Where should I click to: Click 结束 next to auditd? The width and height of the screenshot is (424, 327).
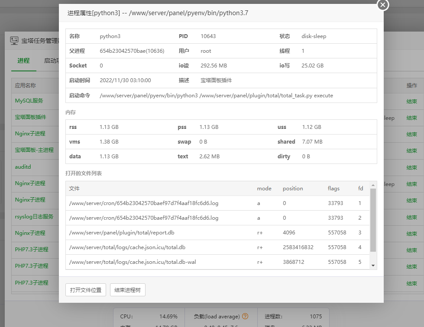(412, 167)
